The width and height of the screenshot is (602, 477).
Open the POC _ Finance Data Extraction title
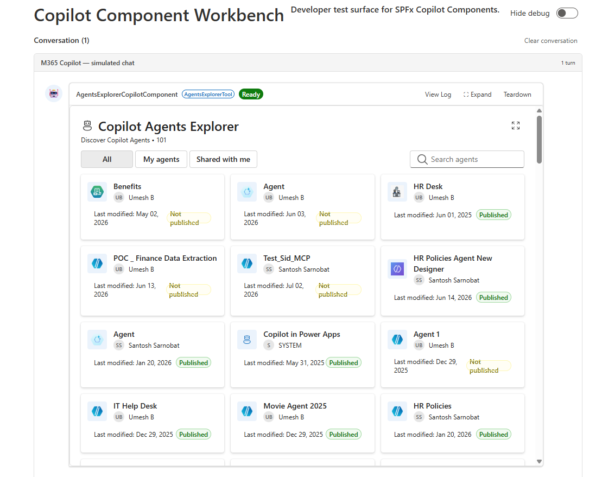(165, 258)
